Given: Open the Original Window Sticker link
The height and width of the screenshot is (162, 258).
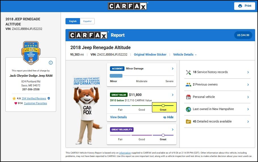Looking at the screenshot, I should tap(150, 54).
